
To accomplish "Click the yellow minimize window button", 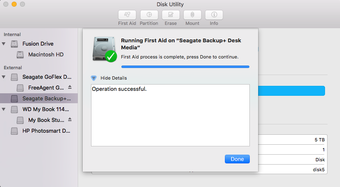I will [14, 4].
